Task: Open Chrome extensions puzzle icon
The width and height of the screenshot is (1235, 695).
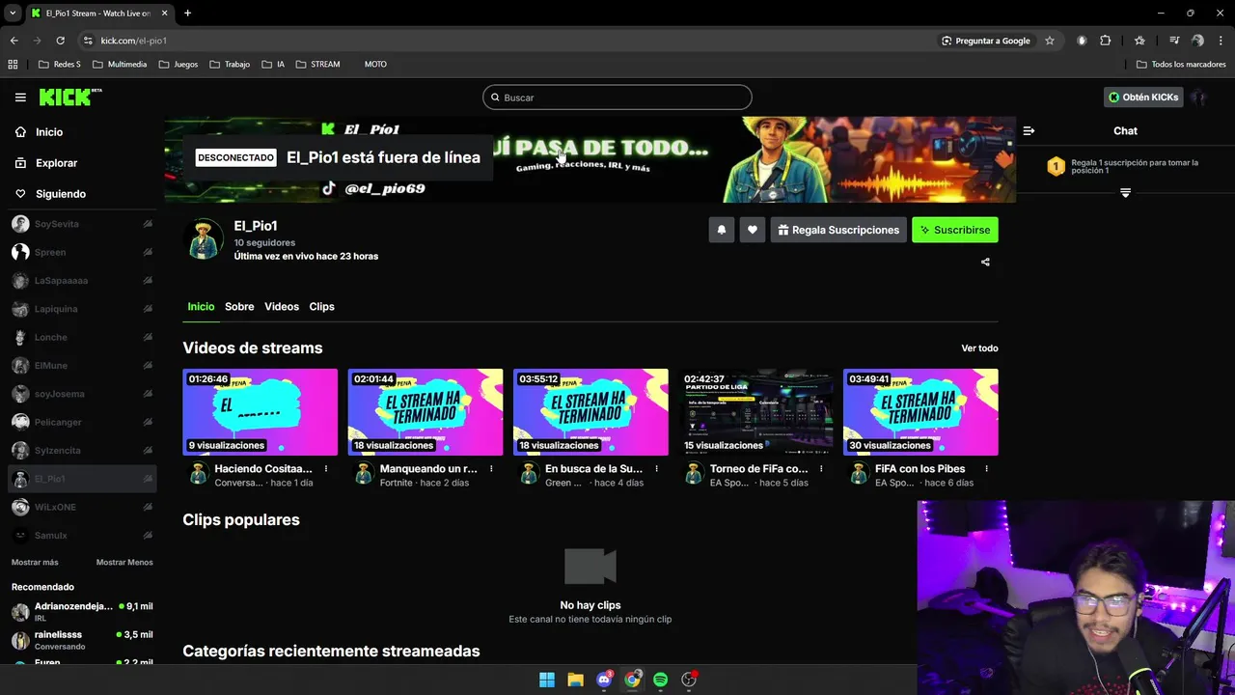Action: [x=1106, y=41]
